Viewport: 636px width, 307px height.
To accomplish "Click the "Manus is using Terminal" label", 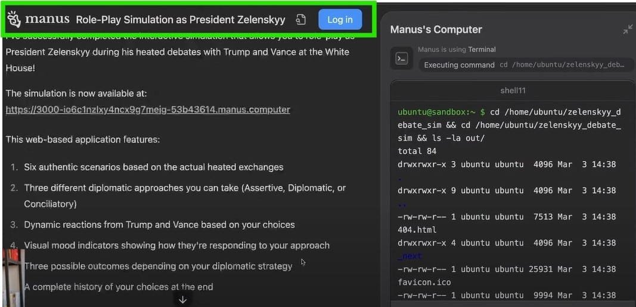I will pos(457,49).
